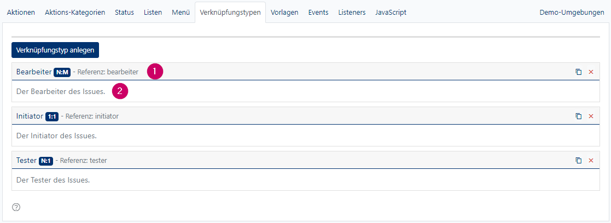Open the Menü tab
Image resolution: width=611 pixels, height=223 pixels.
(x=181, y=12)
